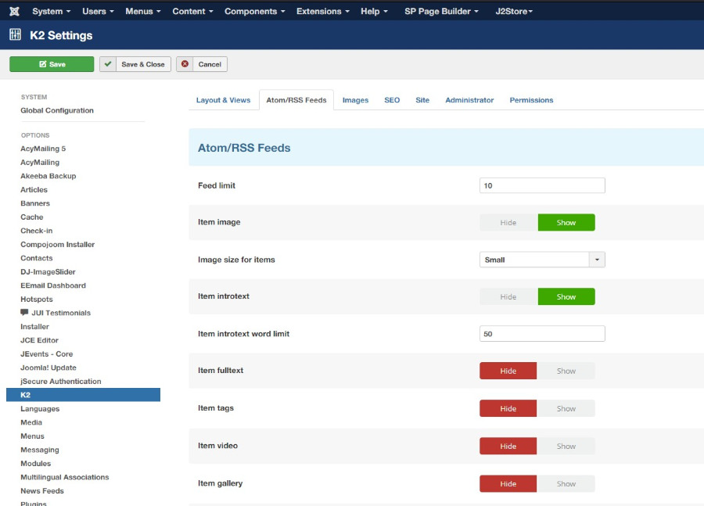Click the red cancel X icon

[x=185, y=64]
